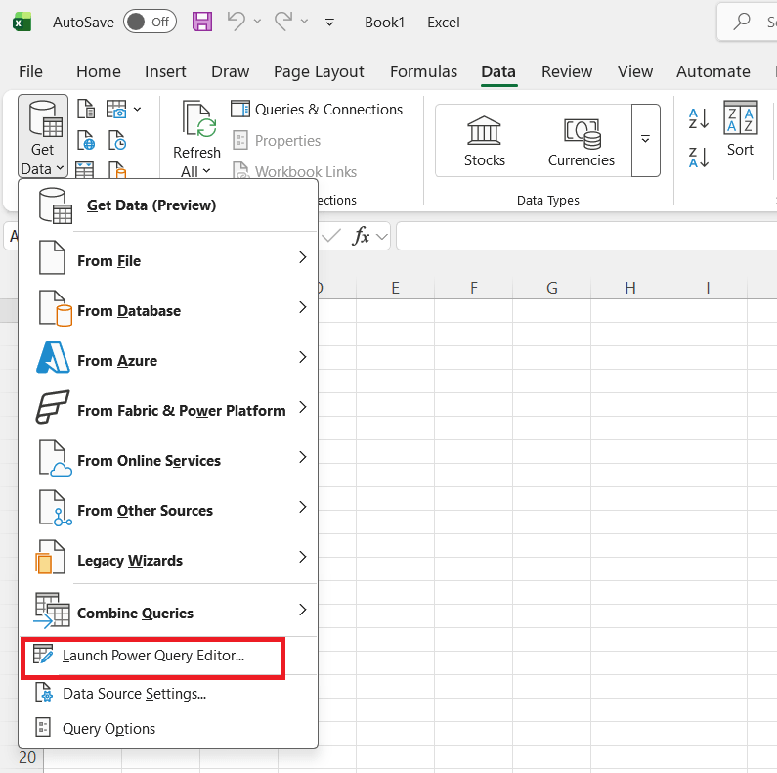Open the From Azure submenu

(x=168, y=359)
